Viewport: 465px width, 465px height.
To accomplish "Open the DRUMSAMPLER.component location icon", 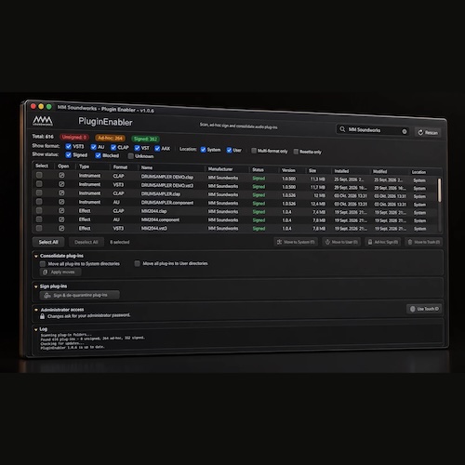I will [61, 202].
